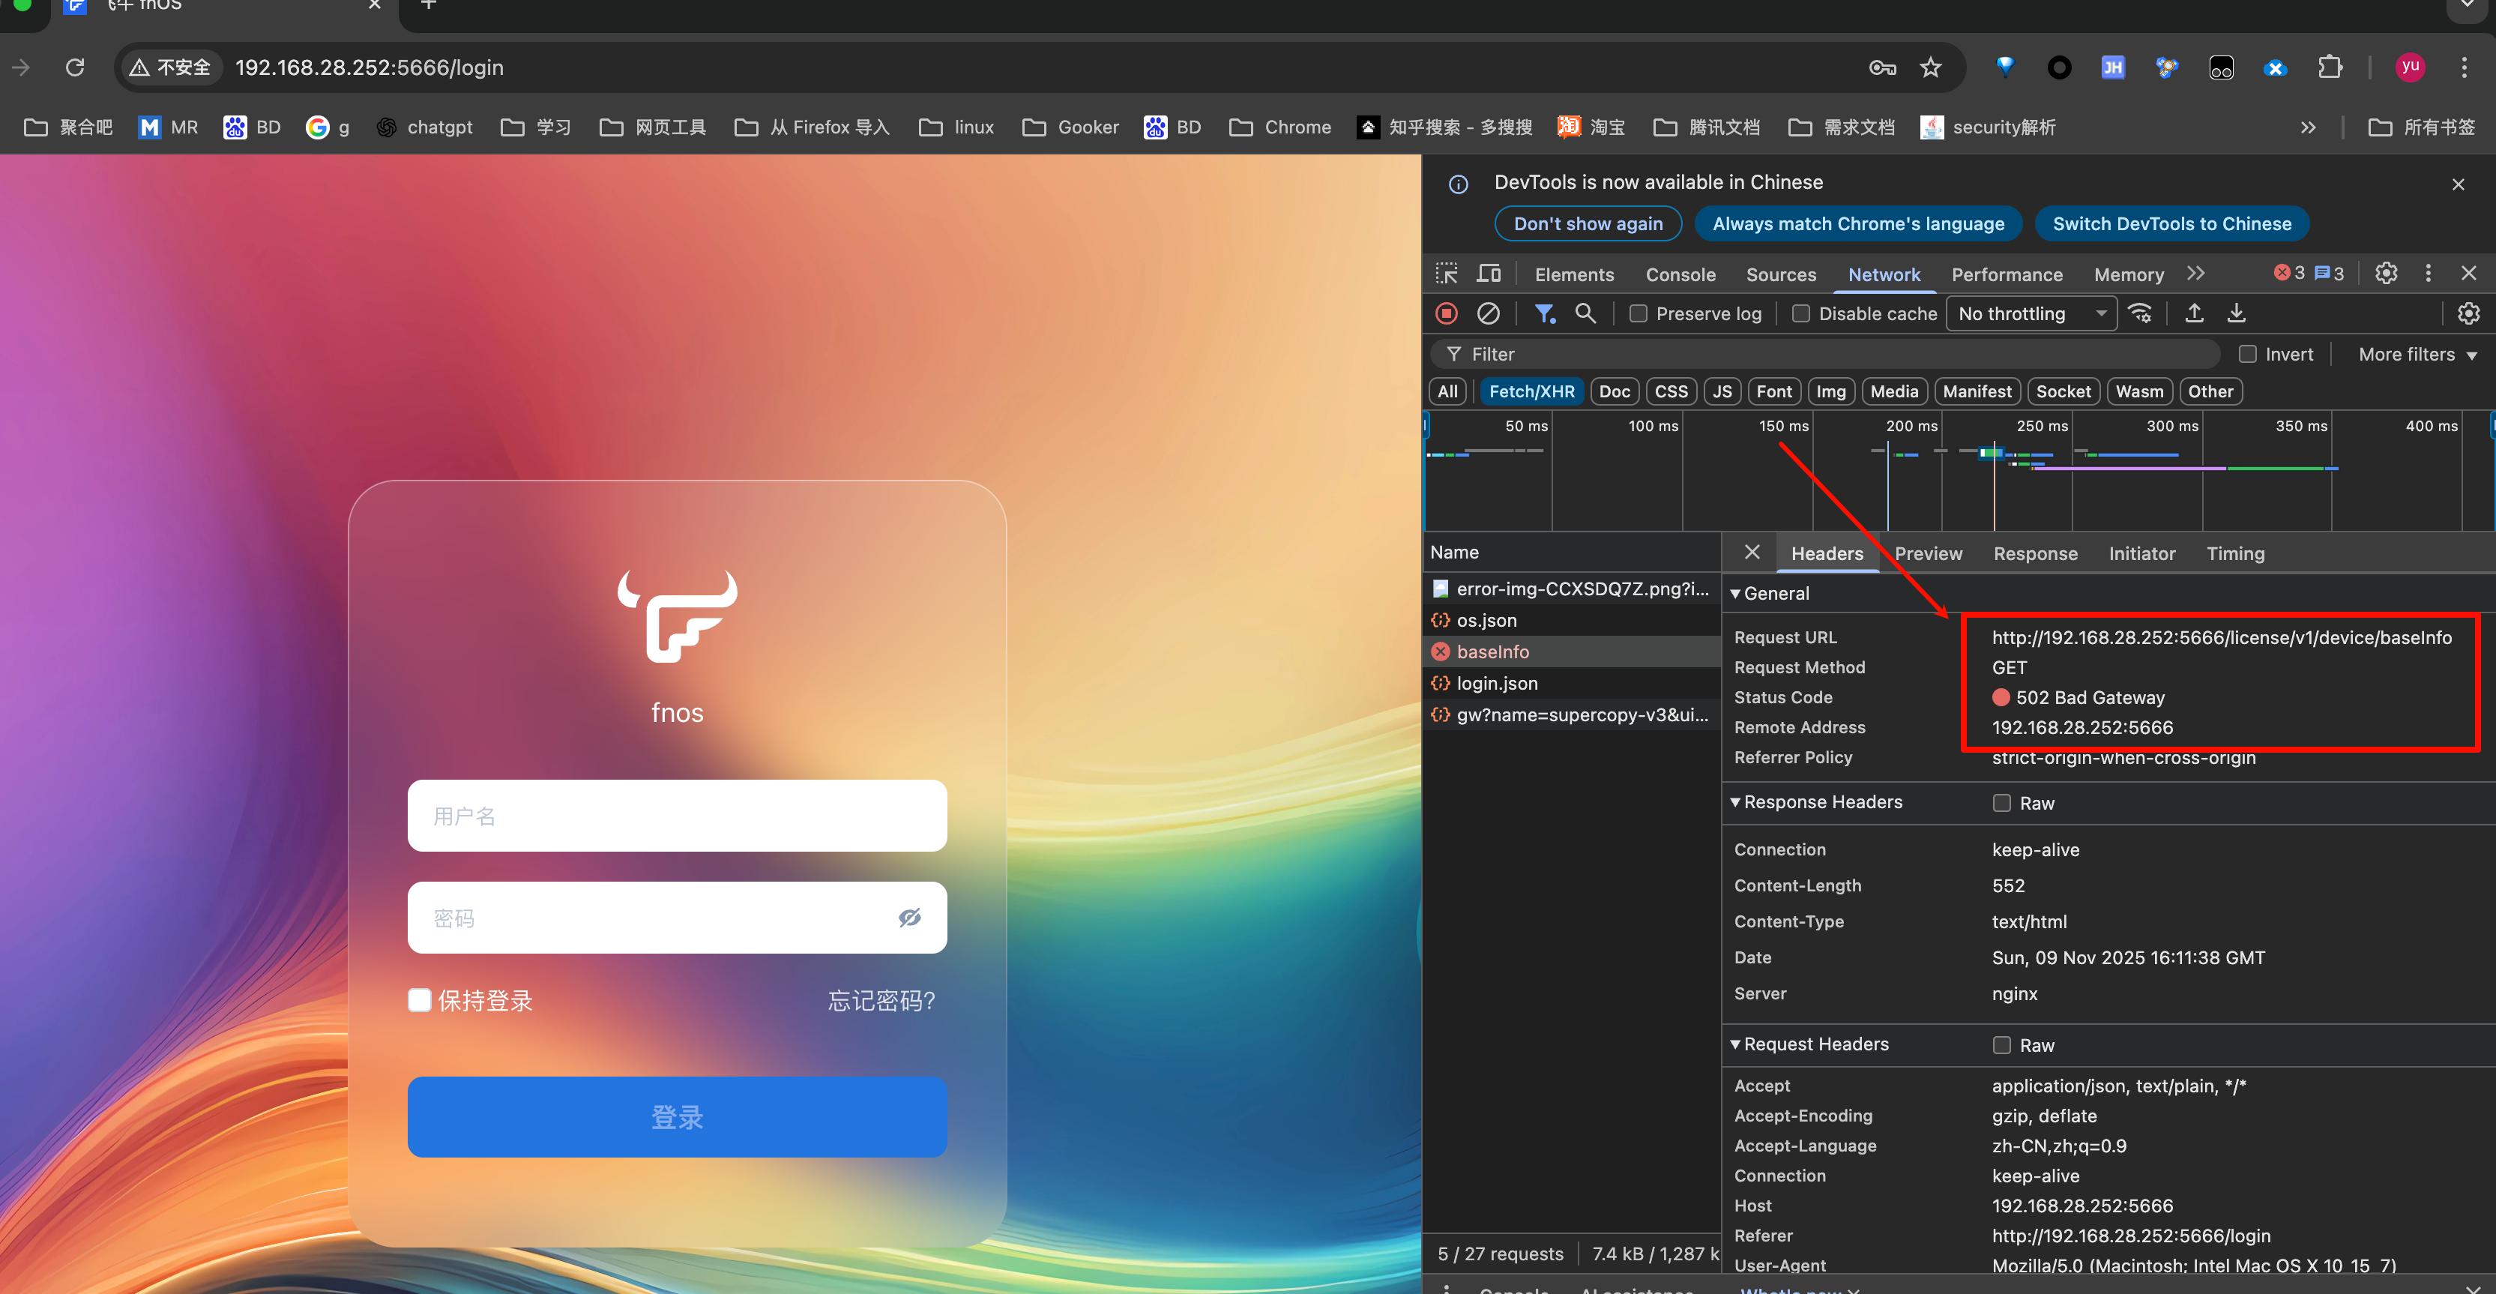Screen dimensions: 2496x1294
Task: Click the 用户名 input field
Action: coord(676,815)
